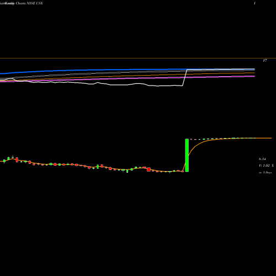The height and width of the screenshot is (276, 276).
Task: Click the 'in 5 Days' label
Action: 266,172
